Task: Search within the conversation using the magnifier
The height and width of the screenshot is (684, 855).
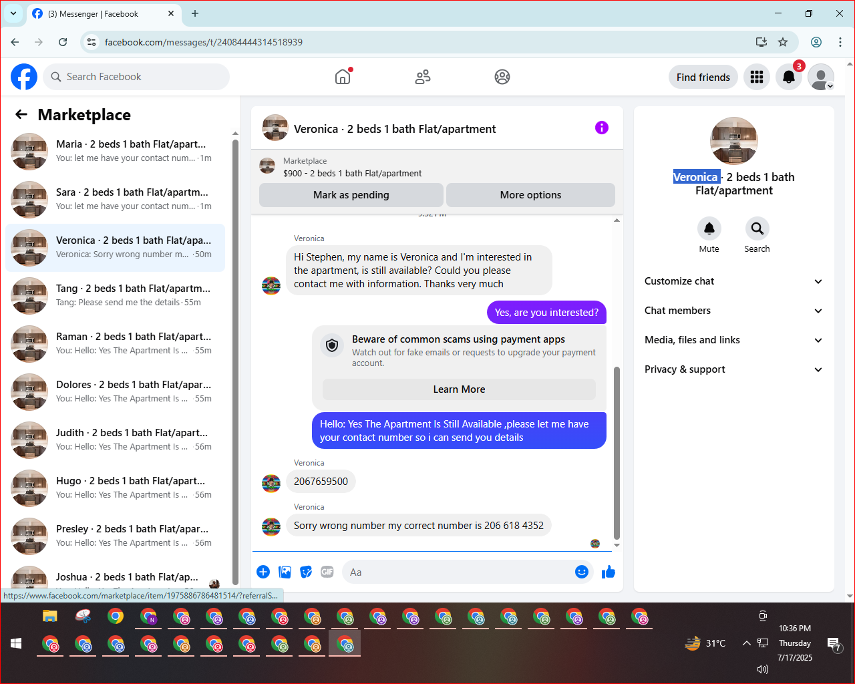Action: 757,228
